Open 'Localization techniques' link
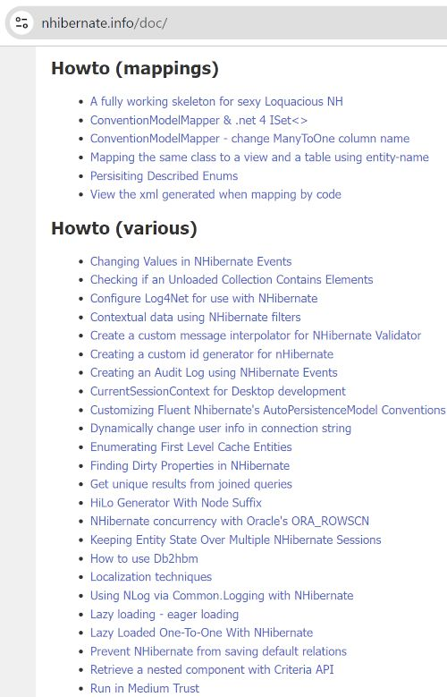 151,577
